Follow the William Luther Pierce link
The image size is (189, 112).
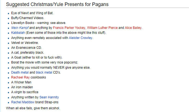pos(102,28)
